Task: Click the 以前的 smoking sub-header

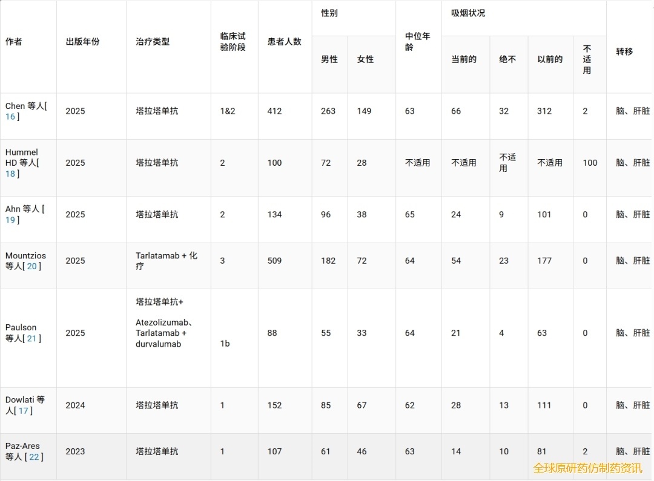Action: point(550,59)
